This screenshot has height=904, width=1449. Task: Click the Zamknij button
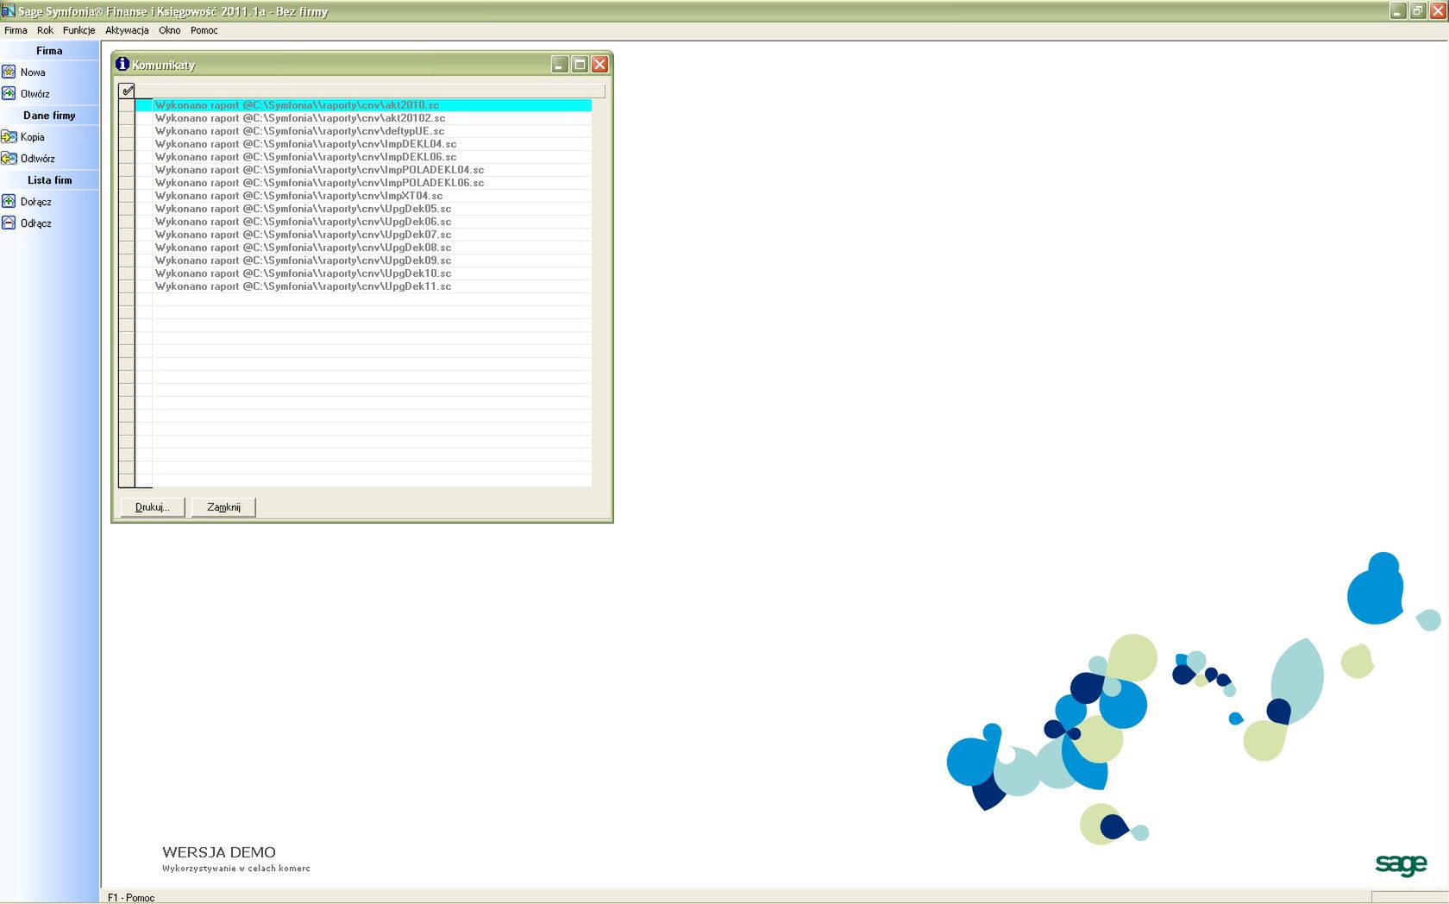[x=223, y=507]
